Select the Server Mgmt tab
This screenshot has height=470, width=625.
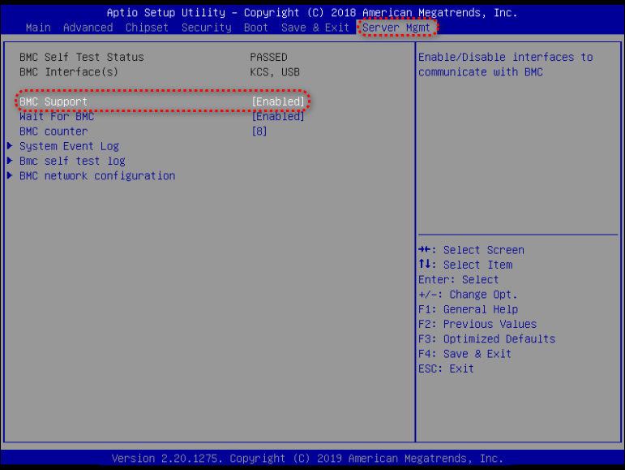point(396,28)
